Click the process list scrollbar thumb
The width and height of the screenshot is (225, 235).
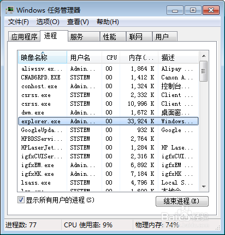tap(204, 71)
